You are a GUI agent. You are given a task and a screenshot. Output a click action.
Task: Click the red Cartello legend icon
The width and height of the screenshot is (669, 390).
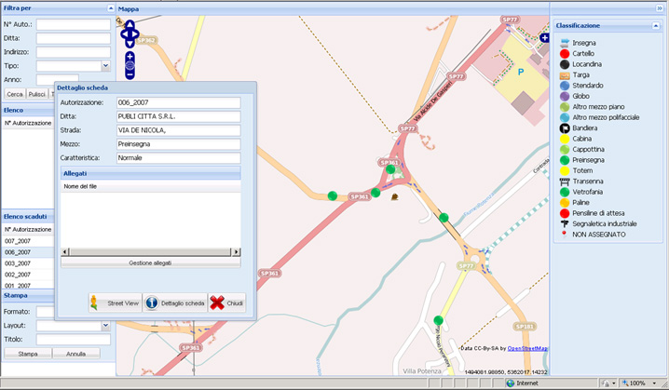(x=565, y=53)
